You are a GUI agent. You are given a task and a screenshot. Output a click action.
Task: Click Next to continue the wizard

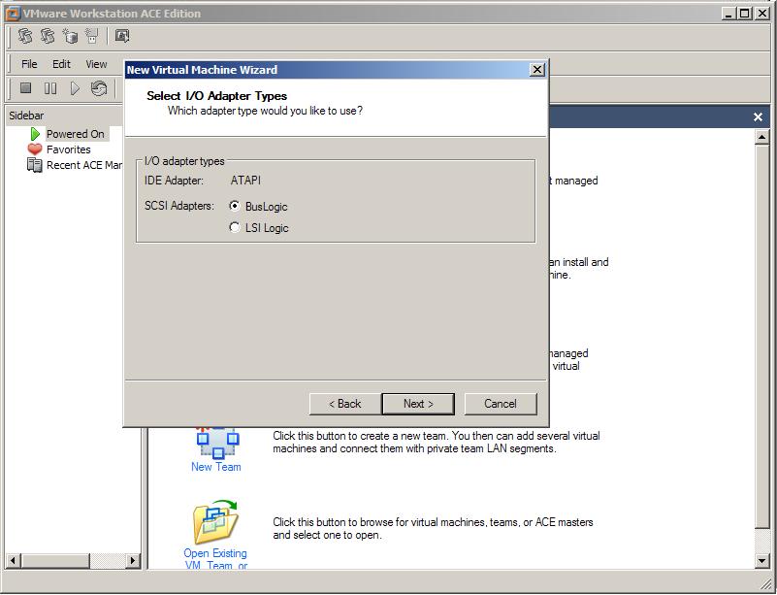coord(418,404)
